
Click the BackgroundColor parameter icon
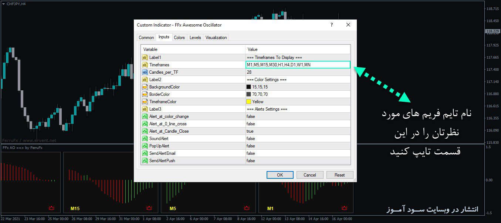[145, 87]
